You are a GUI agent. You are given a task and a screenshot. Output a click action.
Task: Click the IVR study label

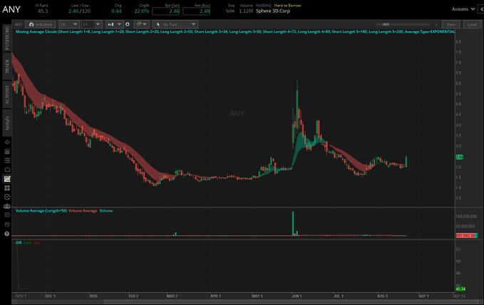point(19,243)
